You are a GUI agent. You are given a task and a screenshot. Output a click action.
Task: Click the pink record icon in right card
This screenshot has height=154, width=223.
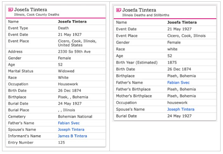click(x=118, y=10)
